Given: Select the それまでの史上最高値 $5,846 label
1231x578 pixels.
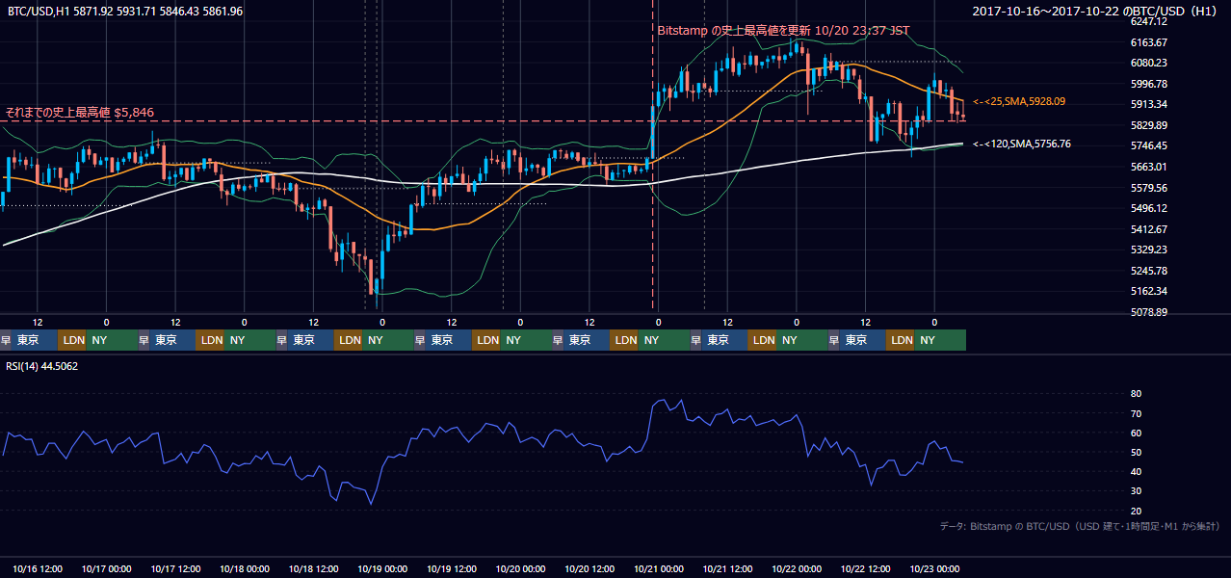Looking at the screenshot, I should coord(79,112).
